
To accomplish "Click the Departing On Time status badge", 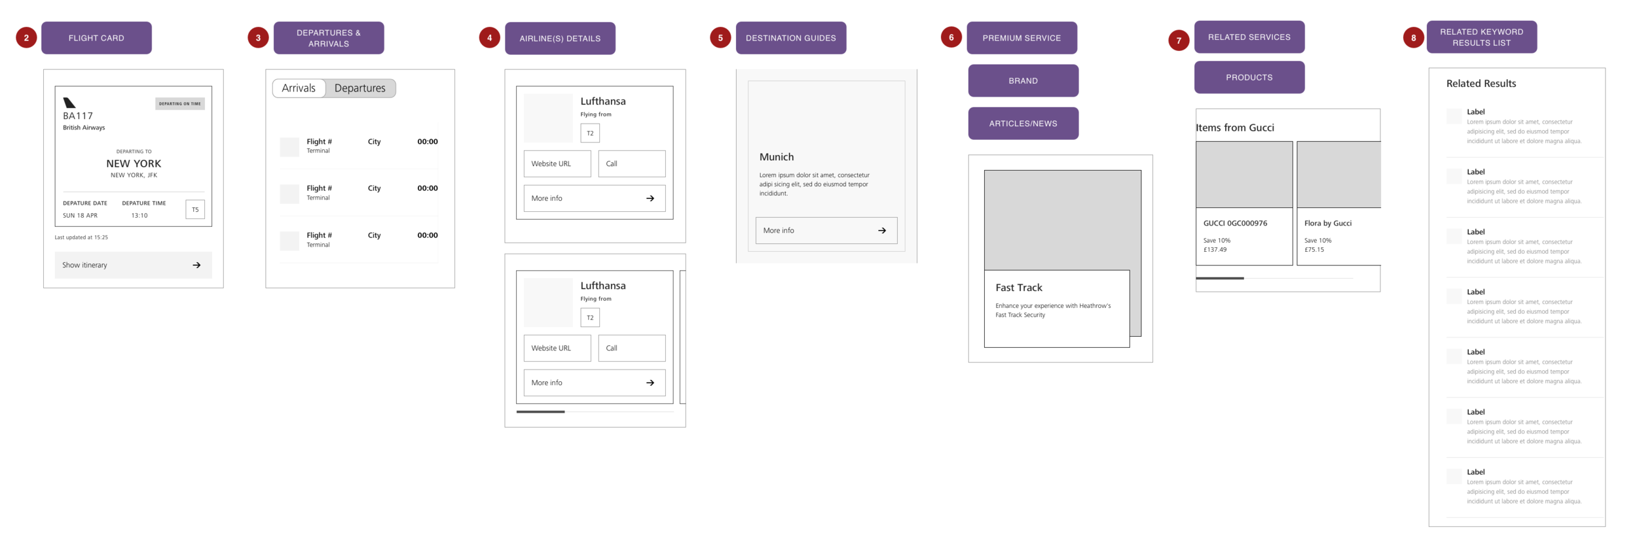I will coord(180,103).
